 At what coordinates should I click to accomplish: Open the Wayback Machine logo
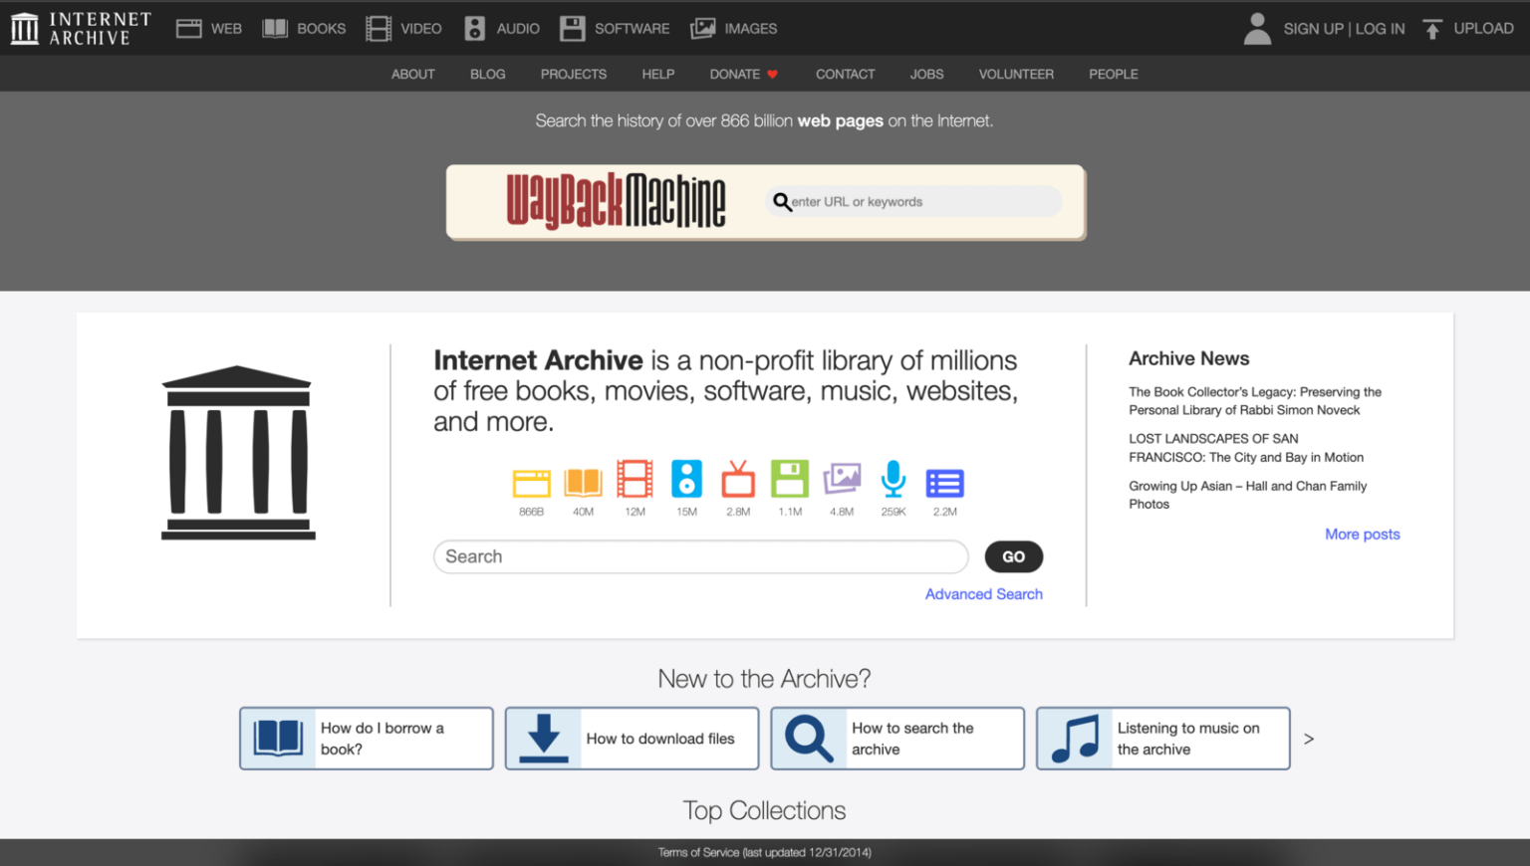tap(616, 200)
